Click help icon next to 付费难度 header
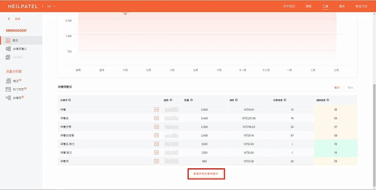376x190 pixels. pos(285,100)
